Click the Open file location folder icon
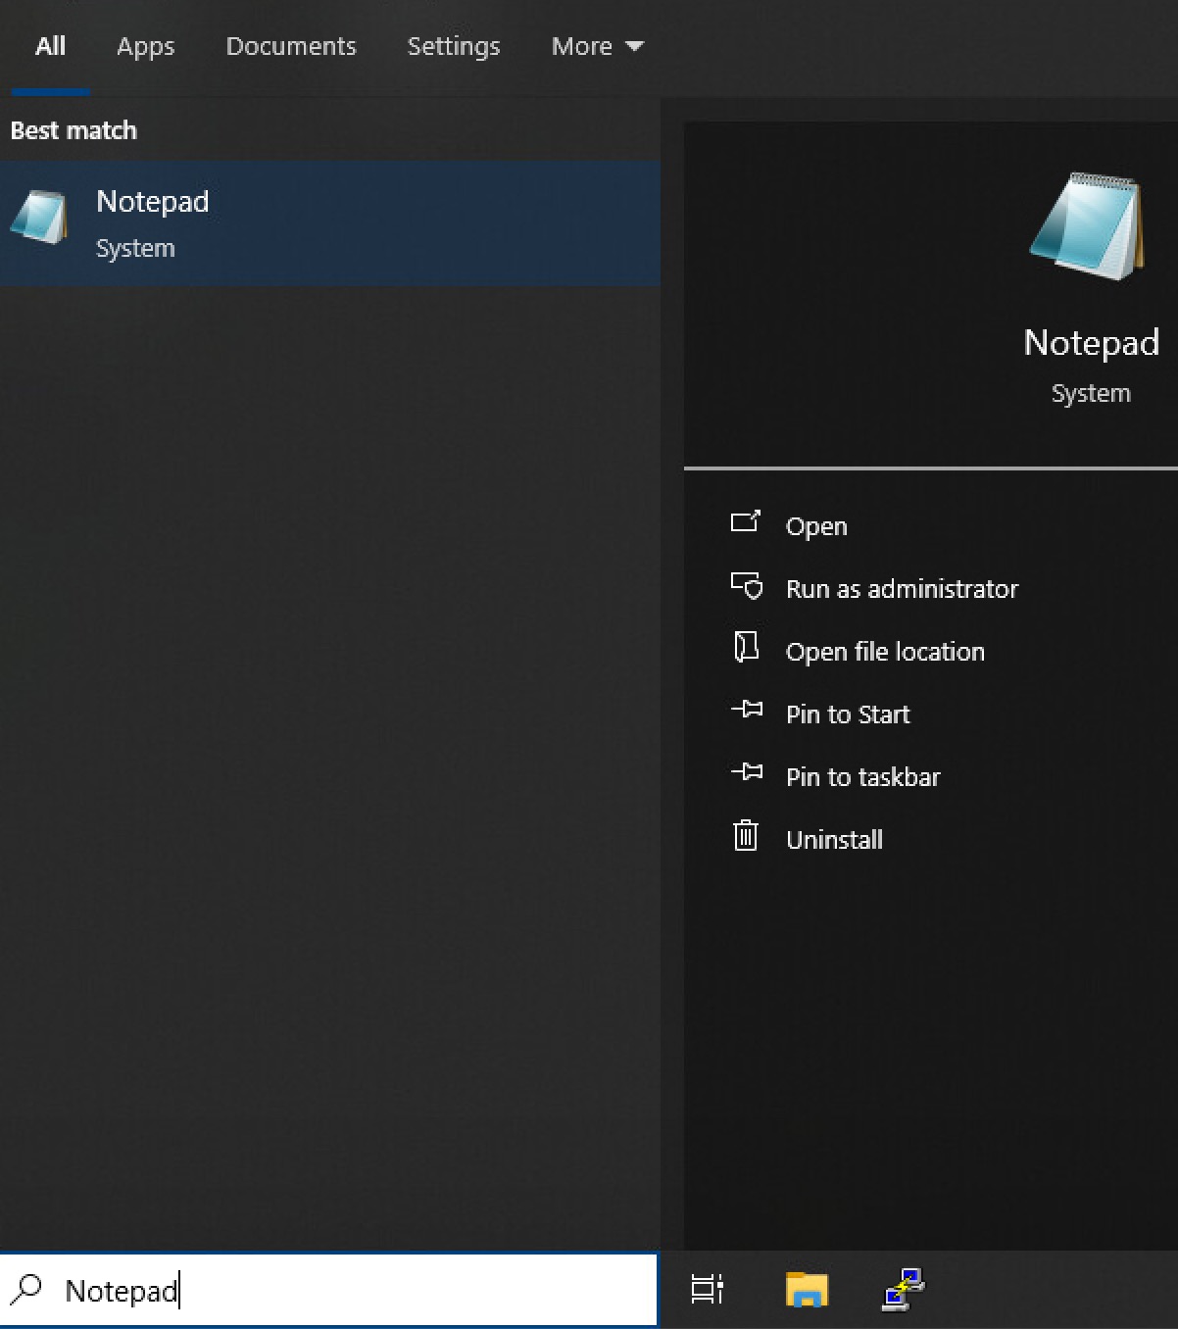This screenshot has width=1178, height=1329. pyautogui.click(x=746, y=647)
